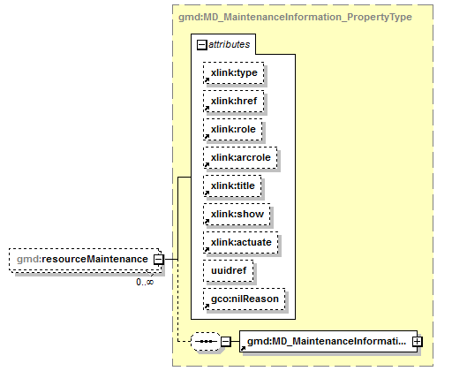Select the xlink:role attribute

pos(232,129)
